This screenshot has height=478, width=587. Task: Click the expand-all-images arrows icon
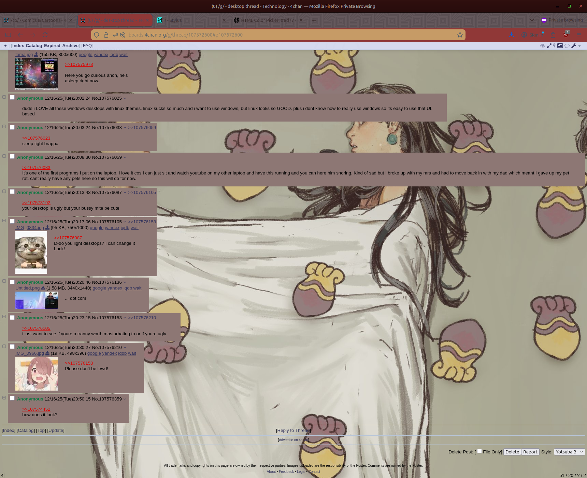549,46
